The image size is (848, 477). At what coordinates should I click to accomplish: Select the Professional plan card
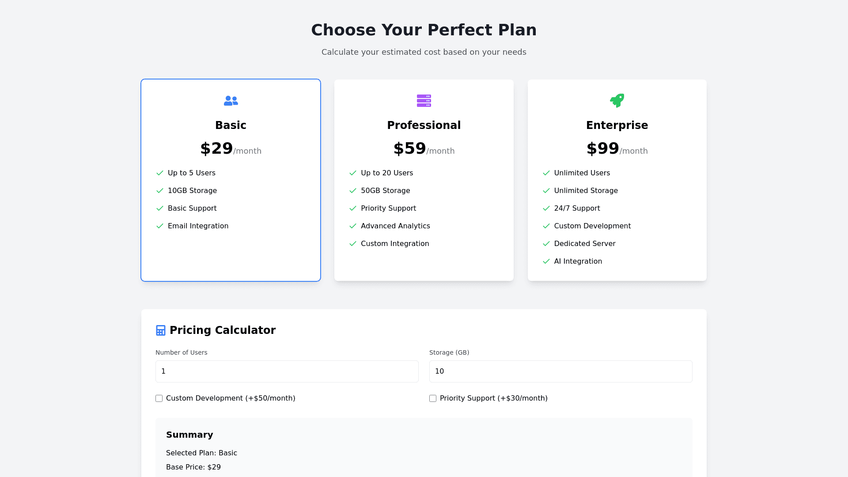coord(424,265)
